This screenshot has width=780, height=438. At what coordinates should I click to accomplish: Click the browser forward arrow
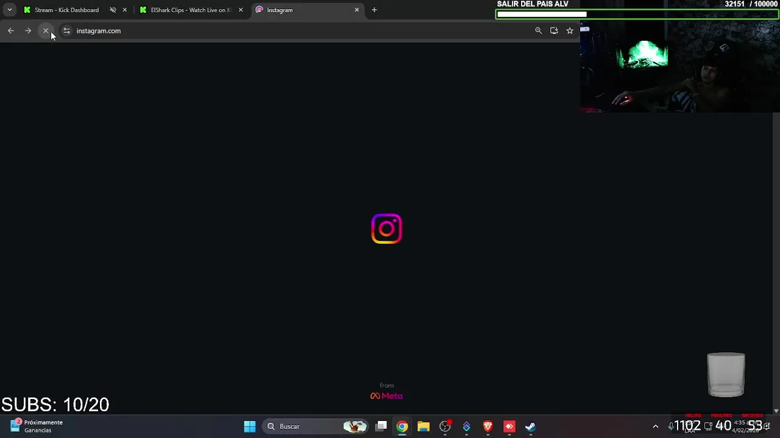(x=28, y=30)
